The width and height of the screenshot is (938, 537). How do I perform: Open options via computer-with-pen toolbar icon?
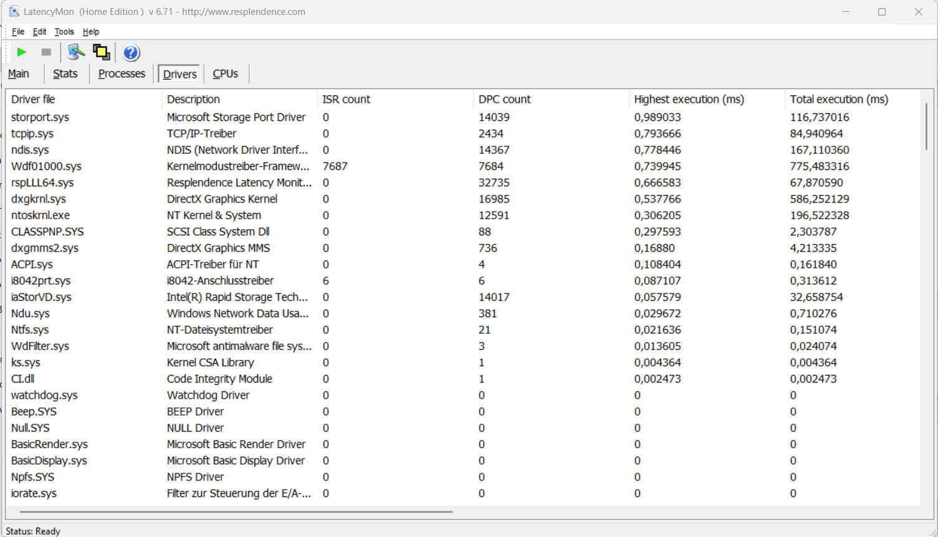75,52
